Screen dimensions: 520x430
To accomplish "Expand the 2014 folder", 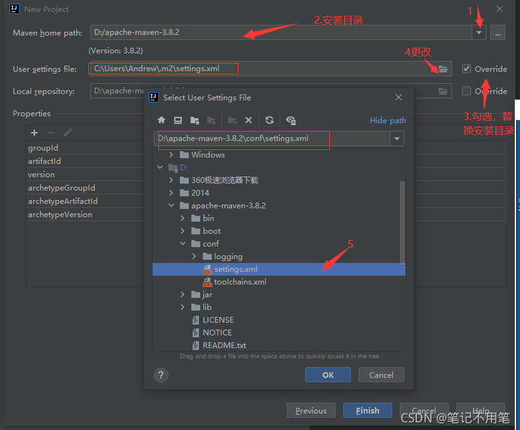I will pyautogui.click(x=171, y=192).
